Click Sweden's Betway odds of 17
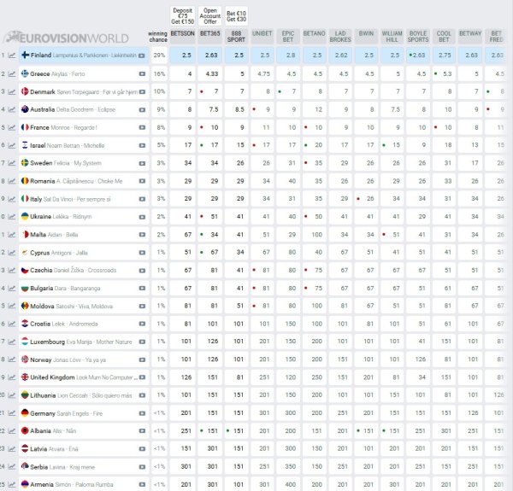The width and height of the screenshot is (513, 491). [470, 163]
